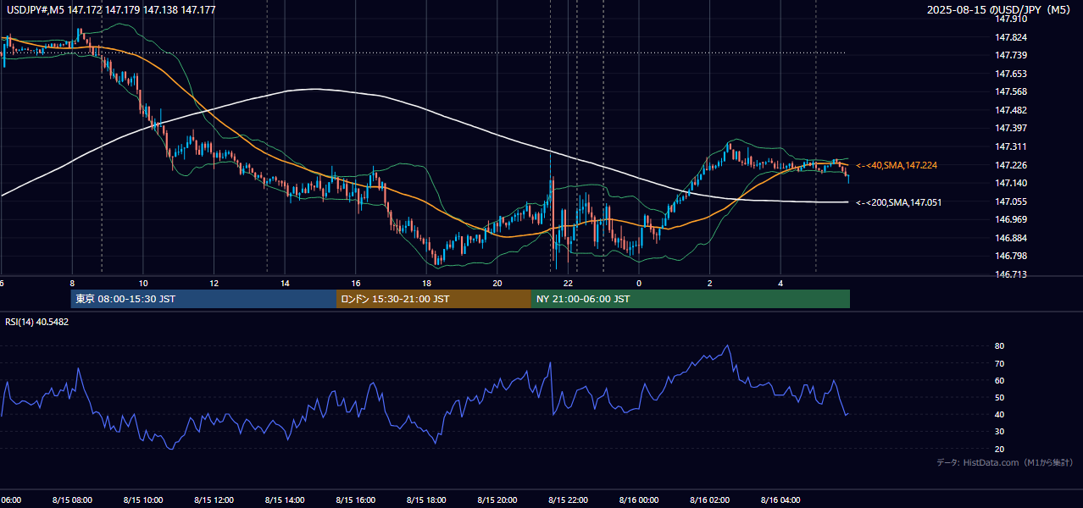
Task: Click price axis label 147.739
Action: tap(1011, 55)
